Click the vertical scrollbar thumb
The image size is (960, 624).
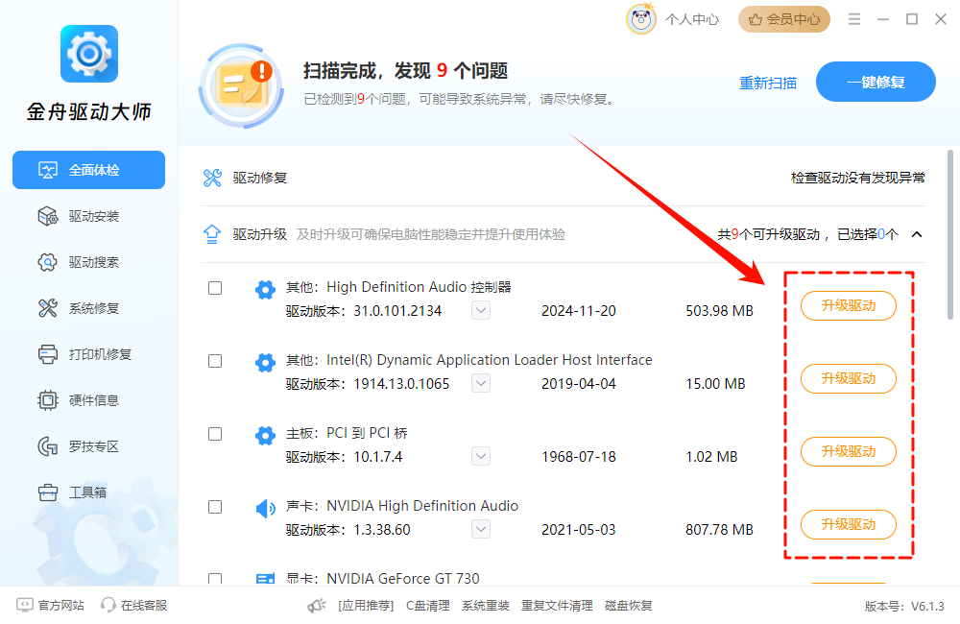pyautogui.click(x=950, y=234)
